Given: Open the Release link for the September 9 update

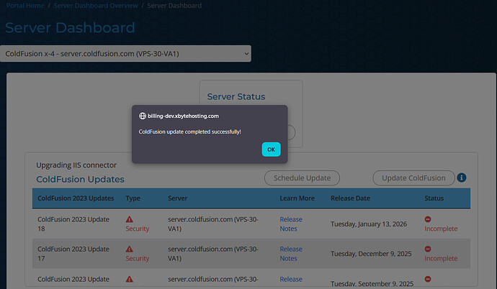Looking at the screenshot, I should click(x=290, y=280).
